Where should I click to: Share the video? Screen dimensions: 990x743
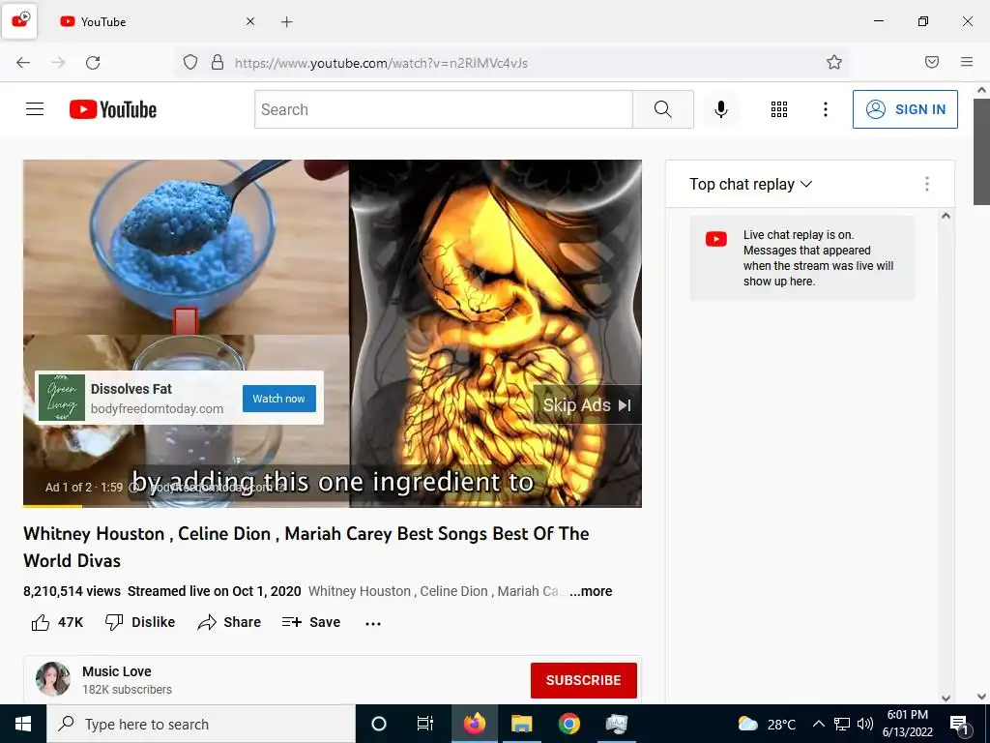pos(228,622)
